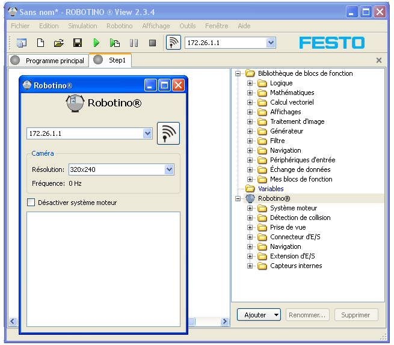The width and height of the screenshot is (394, 345).
Task: Click the large connect button in Robotino dialog
Action: coord(168,133)
